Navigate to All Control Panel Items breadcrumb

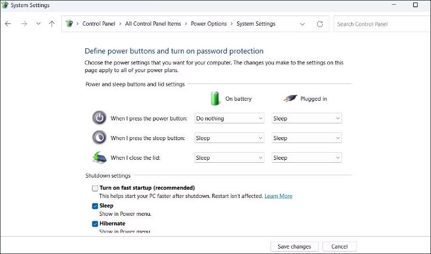[x=153, y=24]
